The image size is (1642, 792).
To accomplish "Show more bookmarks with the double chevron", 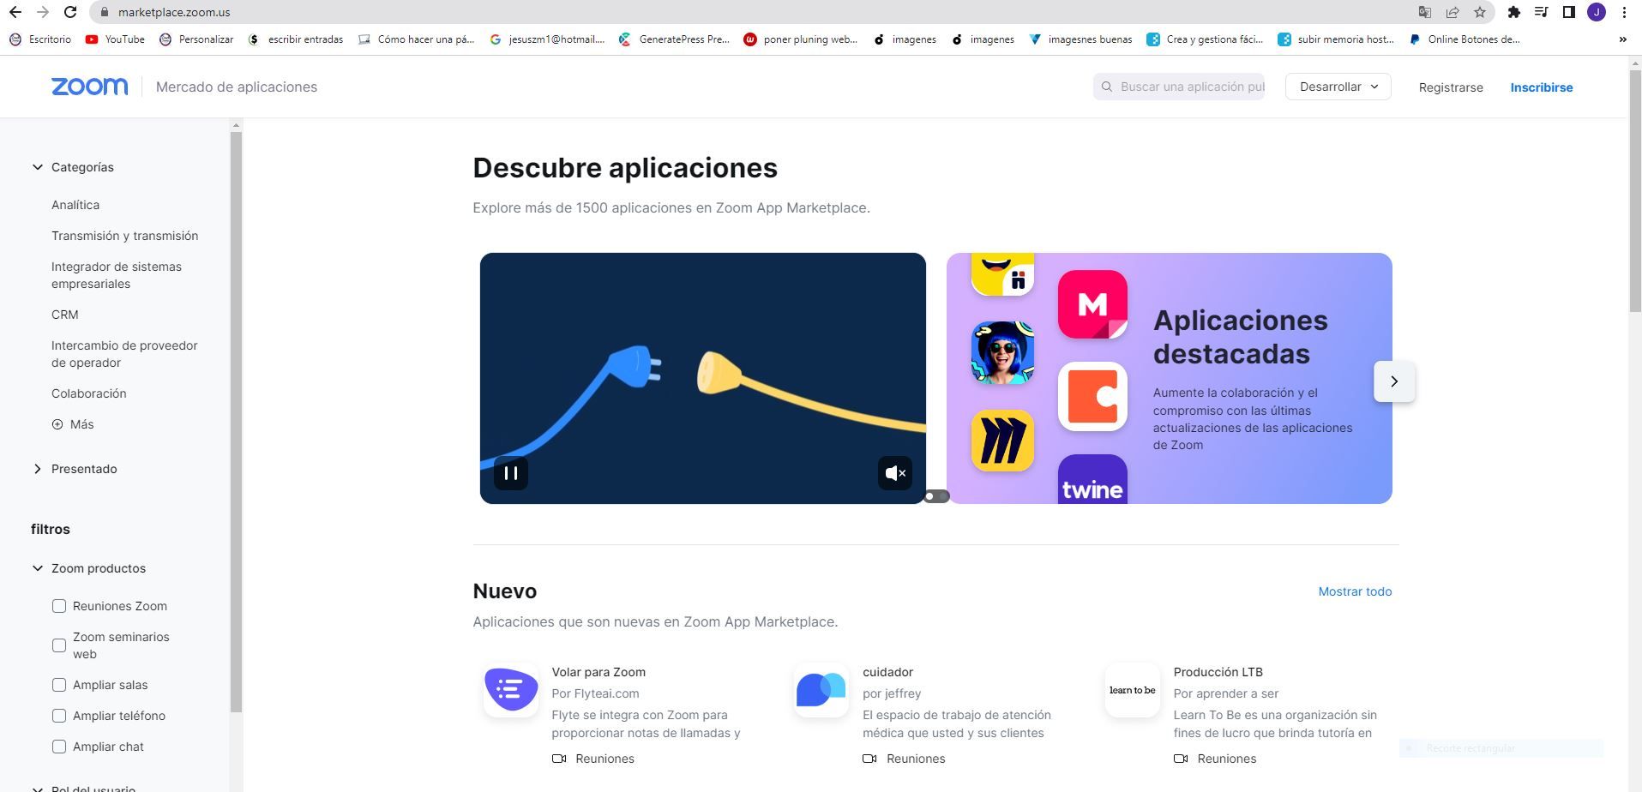I will click(x=1622, y=39).
